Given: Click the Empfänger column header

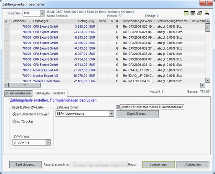Looking at the screenshot, I should point(48,21).
